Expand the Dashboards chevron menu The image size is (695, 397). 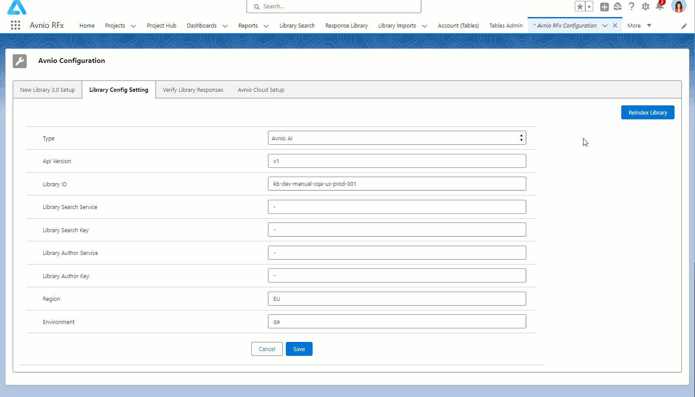(225, 26)
